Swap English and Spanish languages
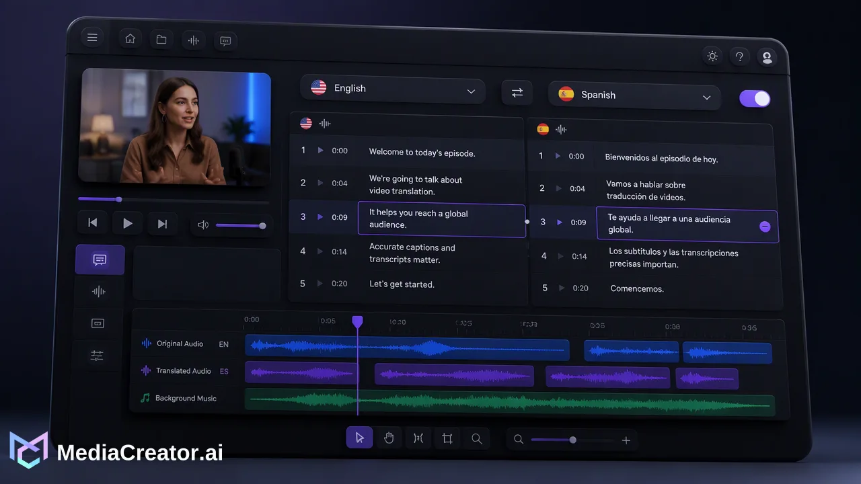This screenshot has width=861, height=484. coord(517,93)
